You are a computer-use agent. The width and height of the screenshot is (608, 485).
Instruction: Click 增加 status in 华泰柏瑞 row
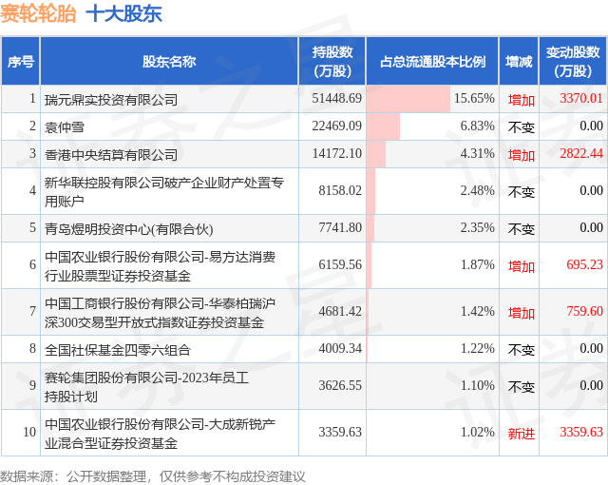point(522,313)
